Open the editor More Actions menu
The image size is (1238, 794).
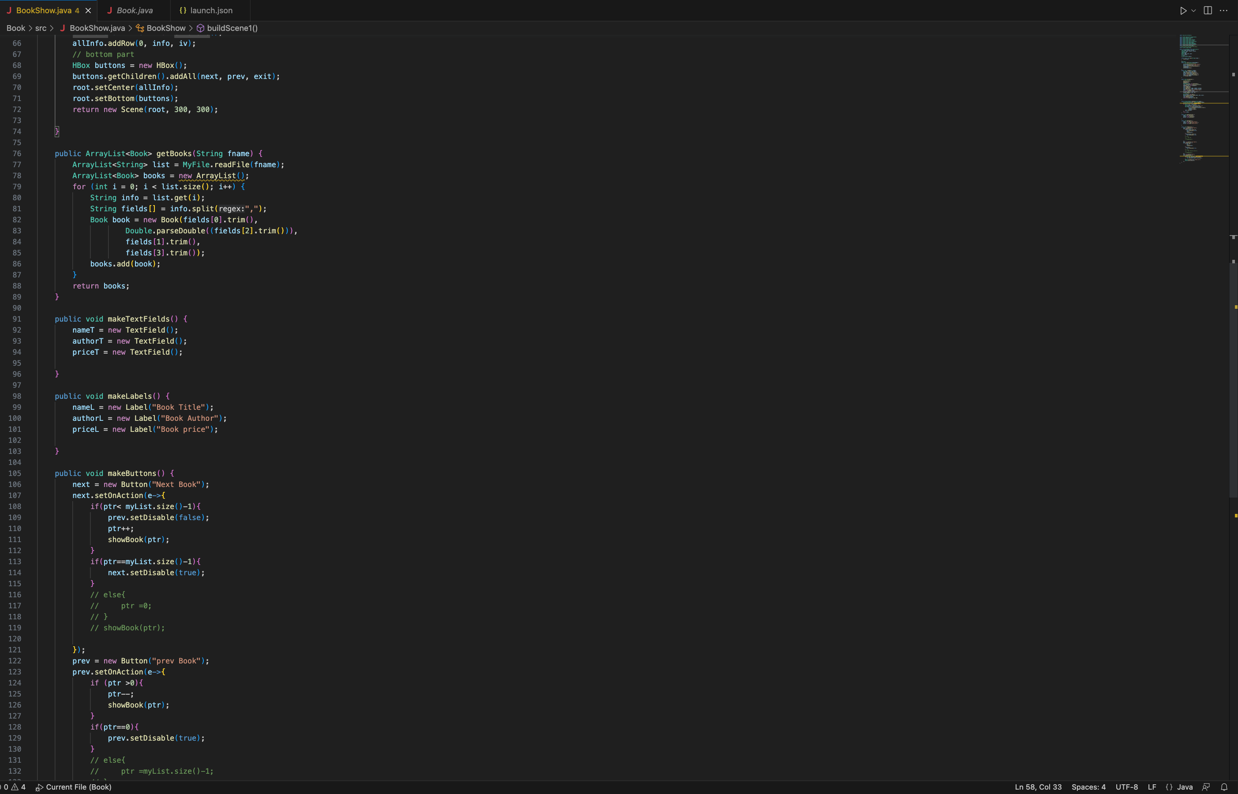coord(1223,10)
